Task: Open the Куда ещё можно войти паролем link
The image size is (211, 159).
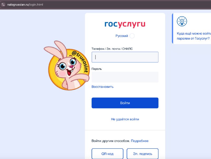Action: tap(194, 36)
